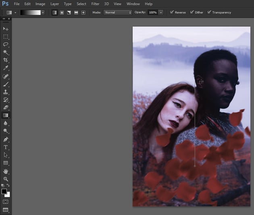Screen dimensions: 254x215
Task: Select the Move tool
Action: 6,29
